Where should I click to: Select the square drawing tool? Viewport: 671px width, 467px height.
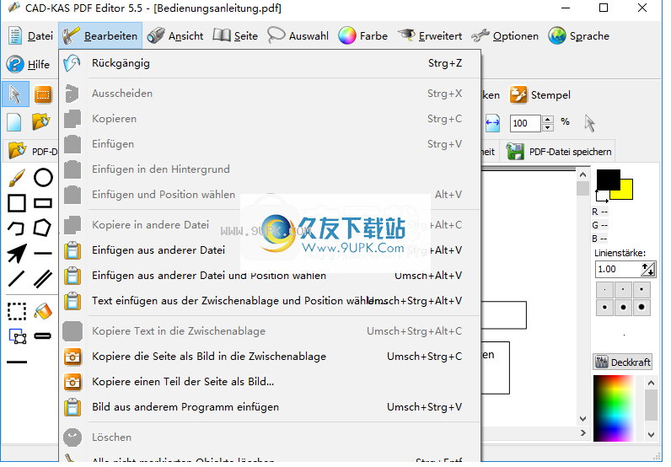pyautogui.click(x=17, y=203)
